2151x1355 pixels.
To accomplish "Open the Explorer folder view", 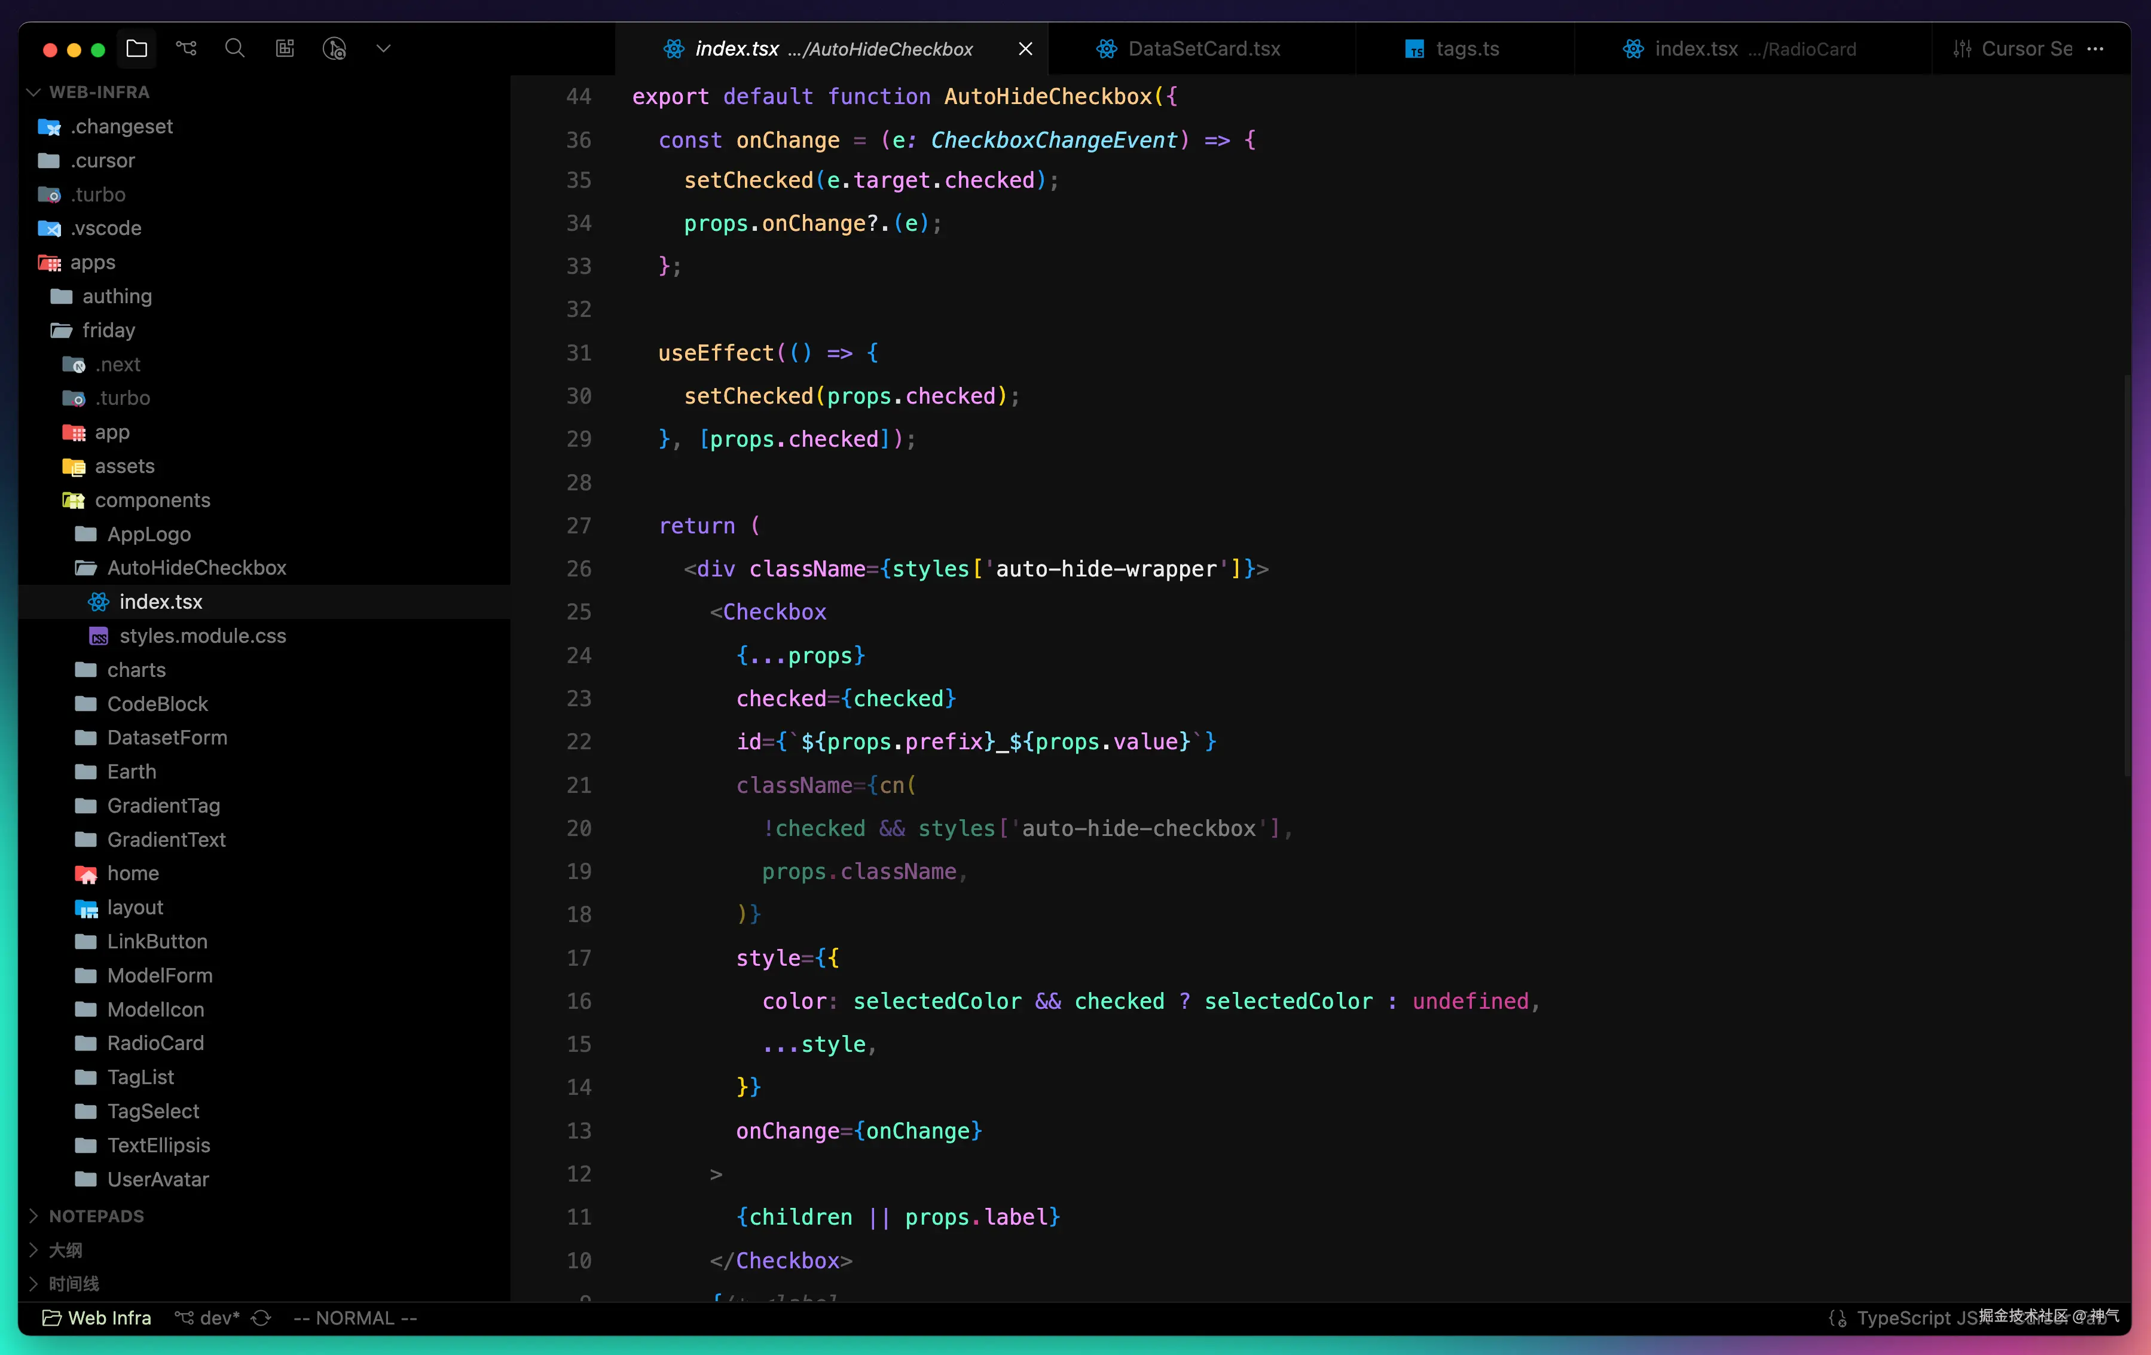I will 137,48.
